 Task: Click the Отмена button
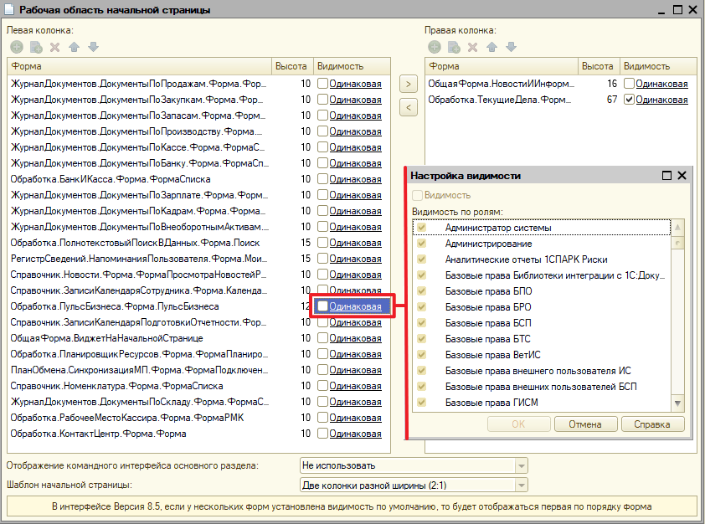[585, 424]
